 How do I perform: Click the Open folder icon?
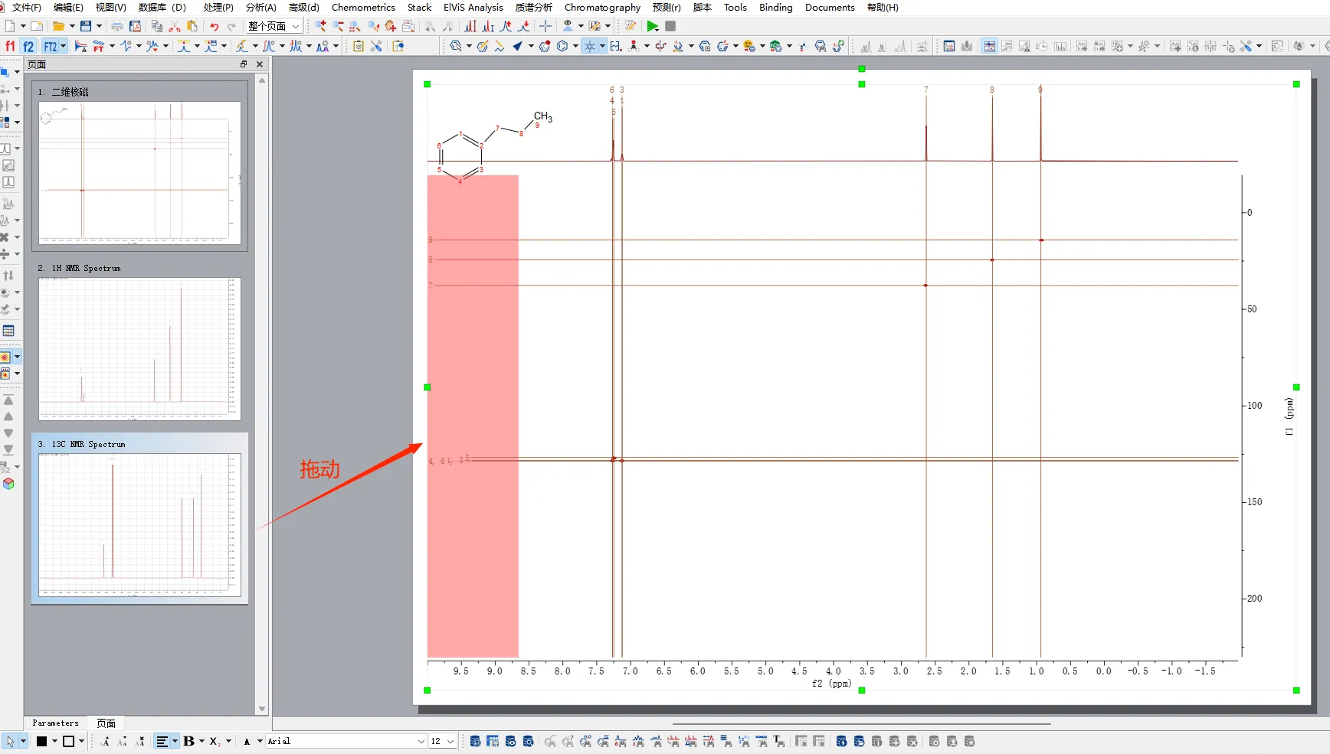pos(58,26)
